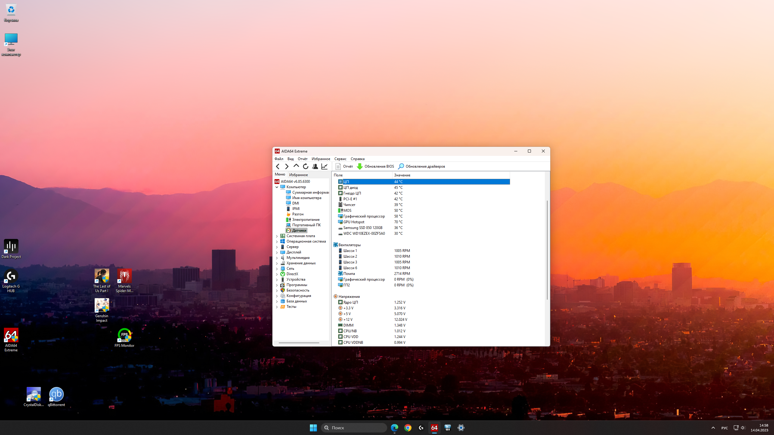Select Разгон item in tree
This screenshot has height=435, width=774.
pos(298,214)
